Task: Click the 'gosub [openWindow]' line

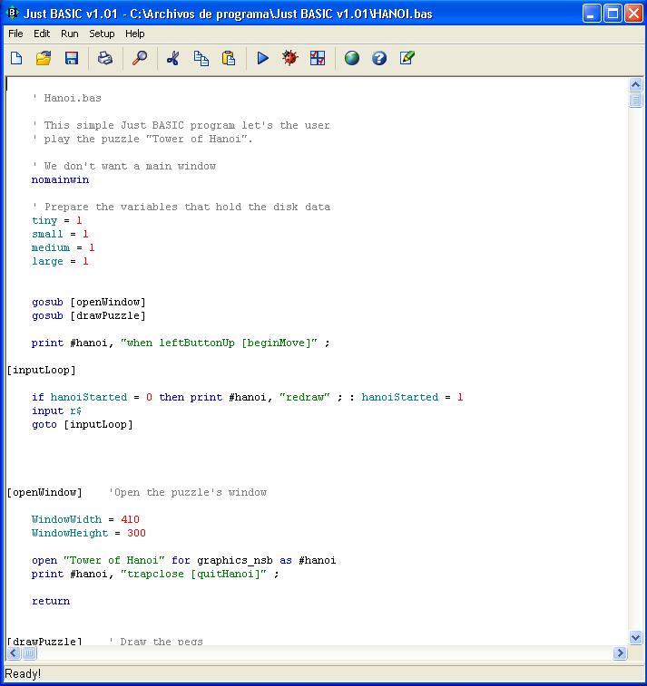Action: click(89, 303)
